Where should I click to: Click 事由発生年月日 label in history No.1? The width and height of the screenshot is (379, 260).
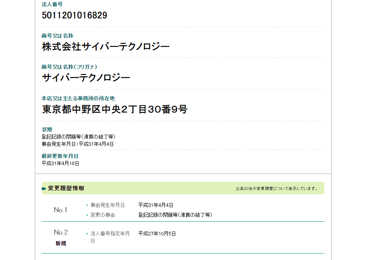(107, 205)
